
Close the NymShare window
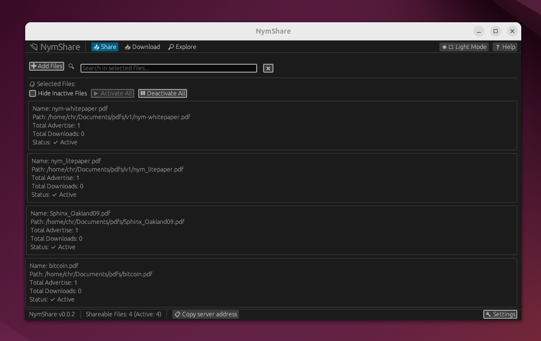[512, 31]
